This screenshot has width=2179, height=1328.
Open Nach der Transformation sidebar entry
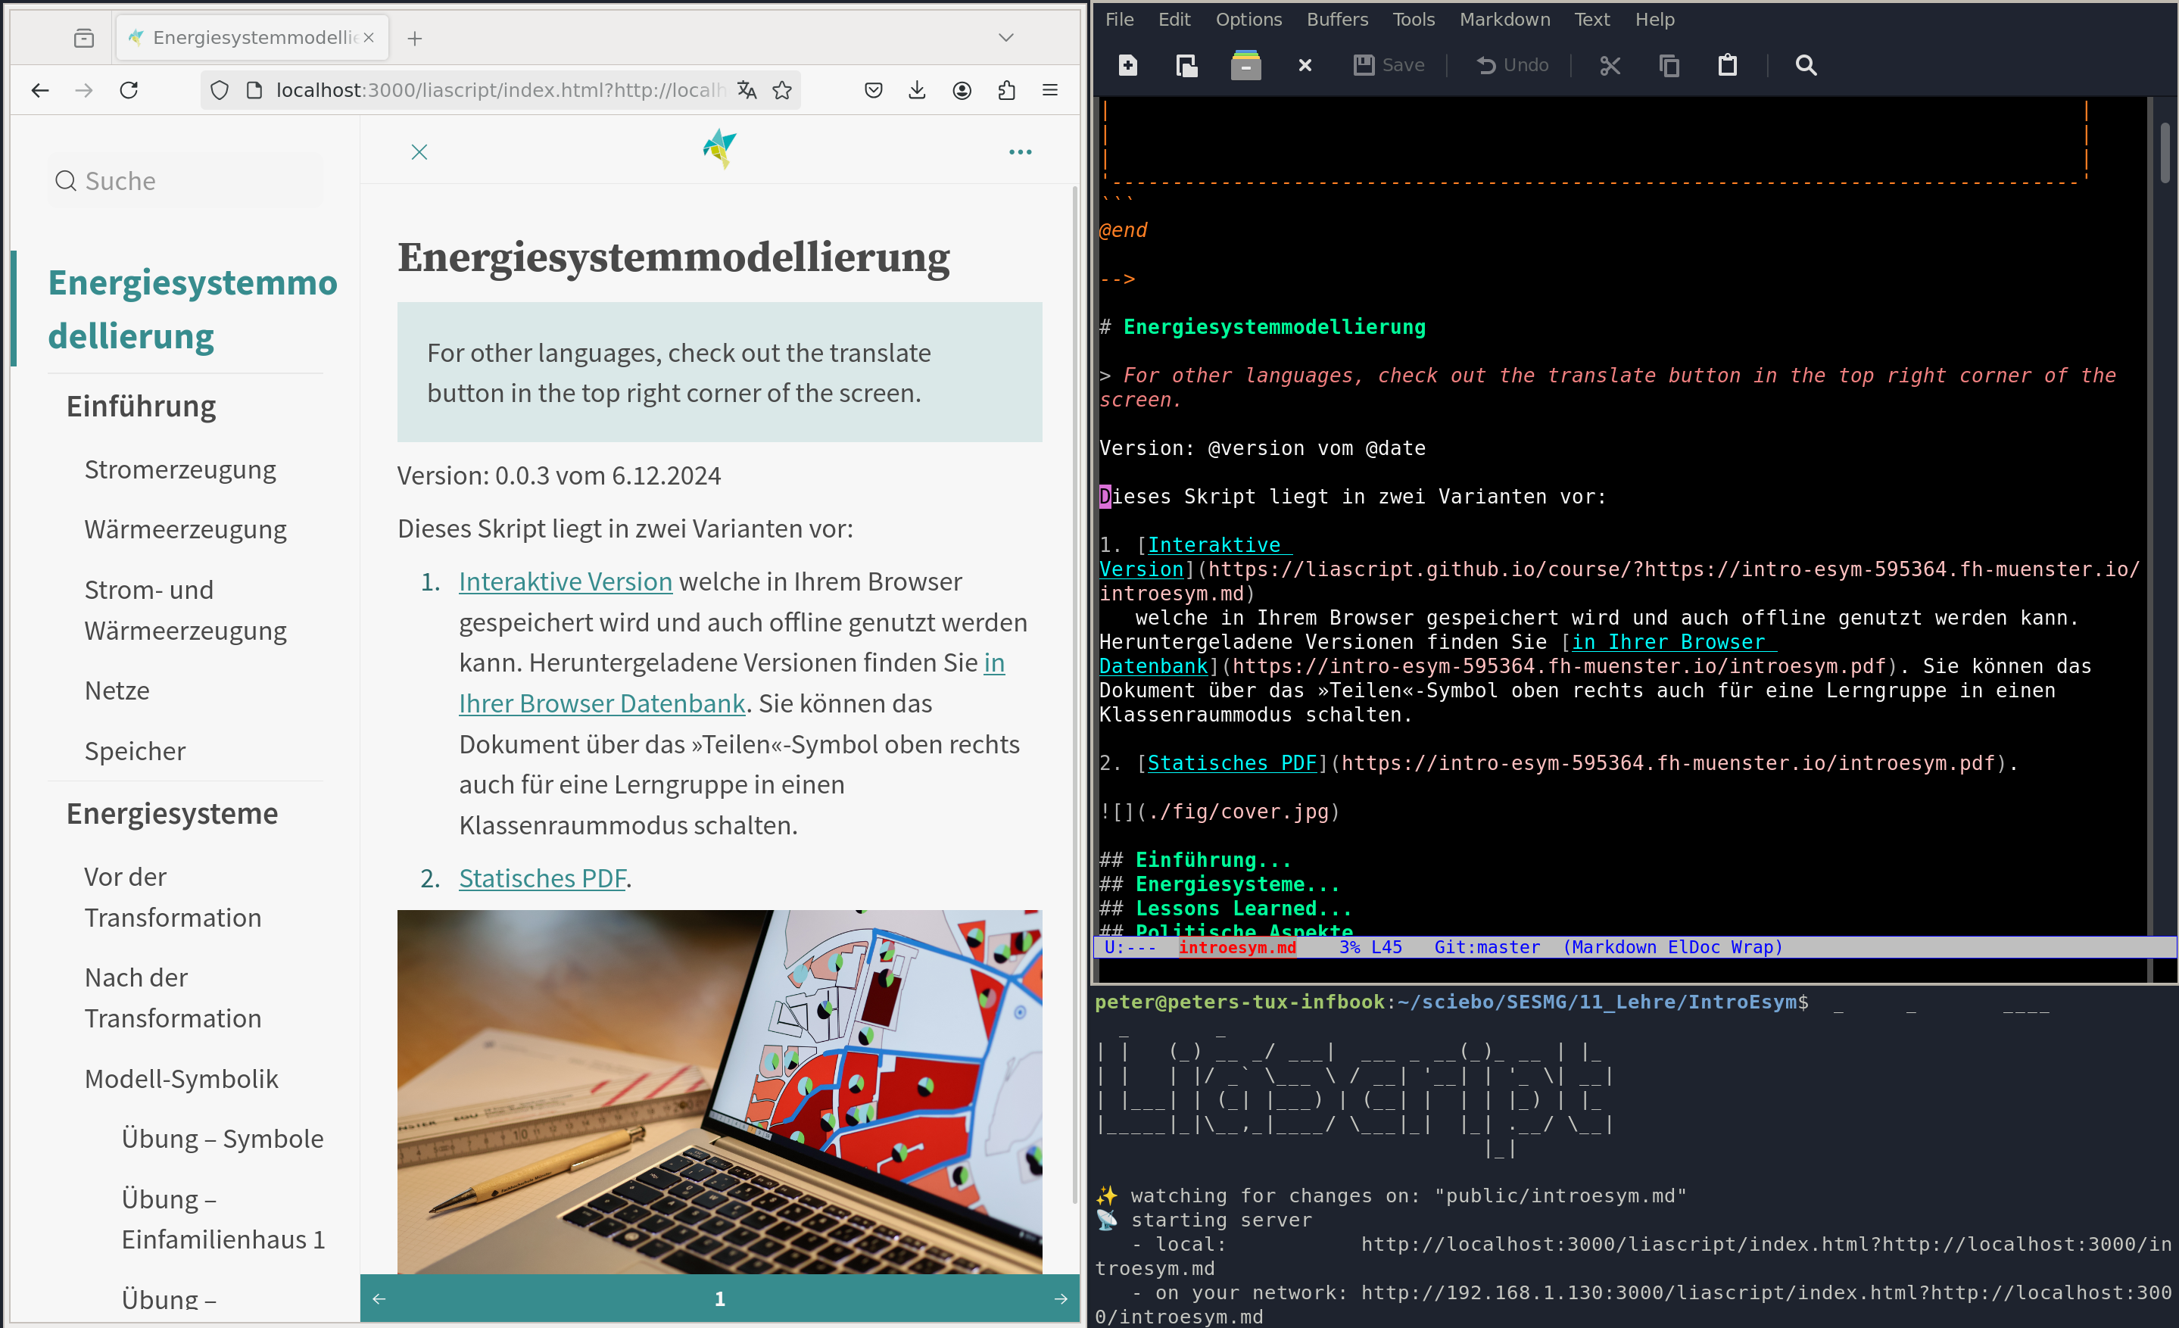(x=173, y=997)
